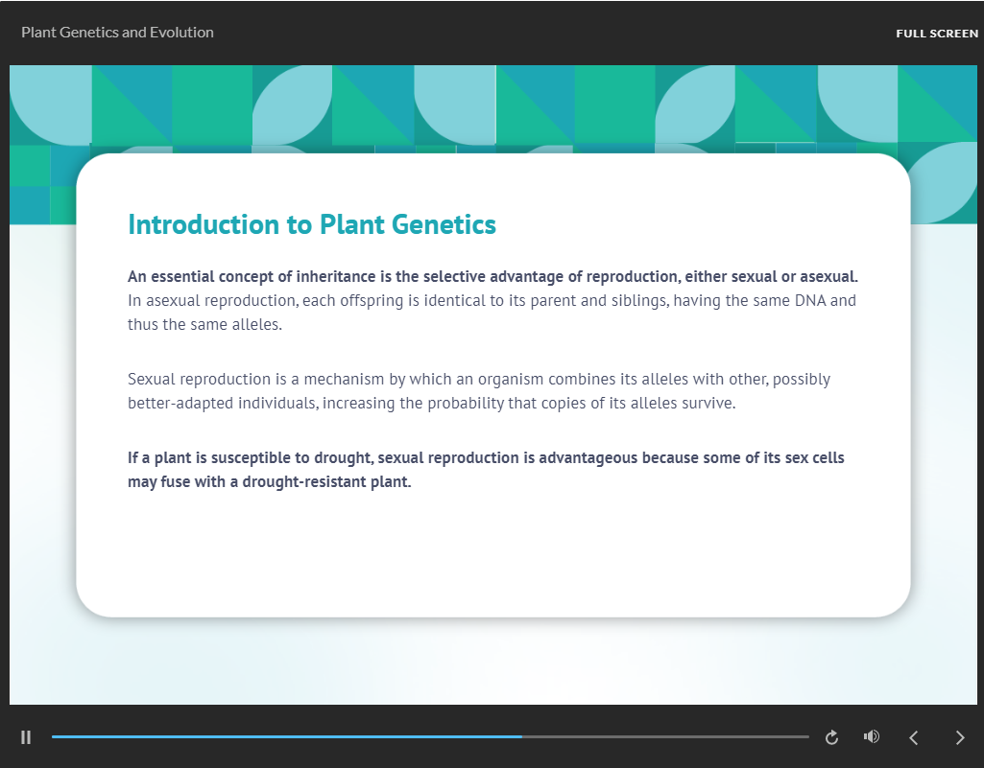Click the left-facing navigation chevron
The height and width of the screenshot is (768, 984).
(x=913, y=737)
